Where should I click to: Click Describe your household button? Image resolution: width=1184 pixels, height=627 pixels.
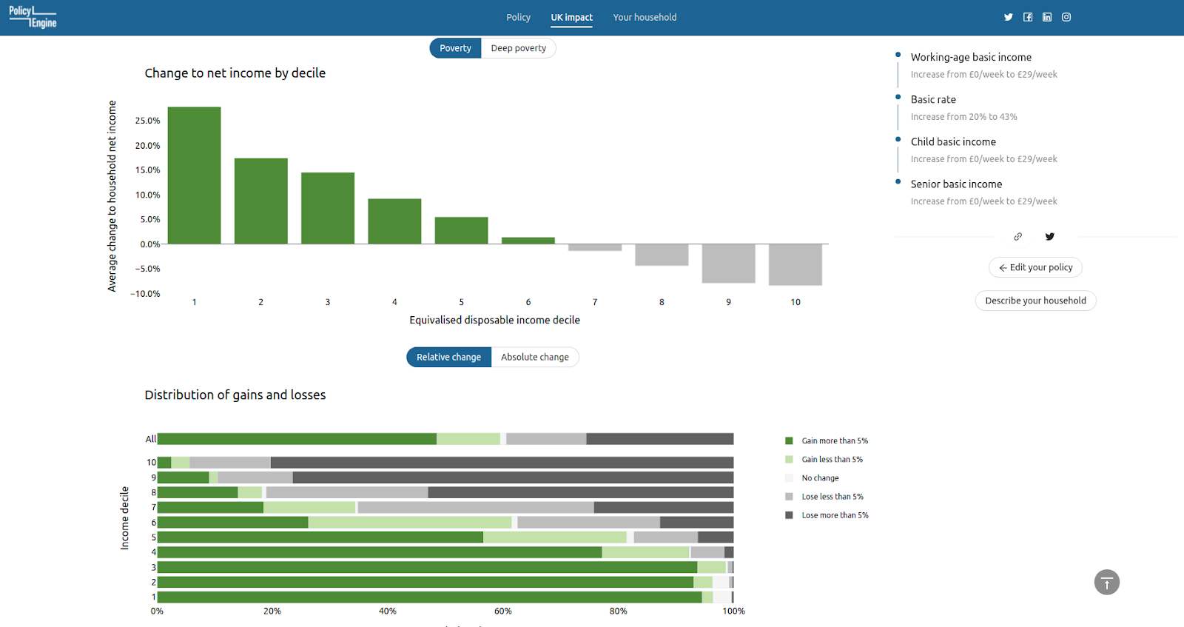pyautogui.click(x=1035, y=301)
